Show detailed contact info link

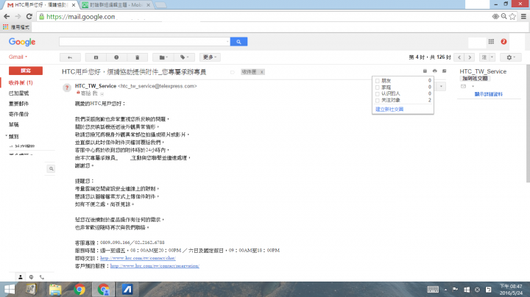pyautogui.click(x=489, y=94)
